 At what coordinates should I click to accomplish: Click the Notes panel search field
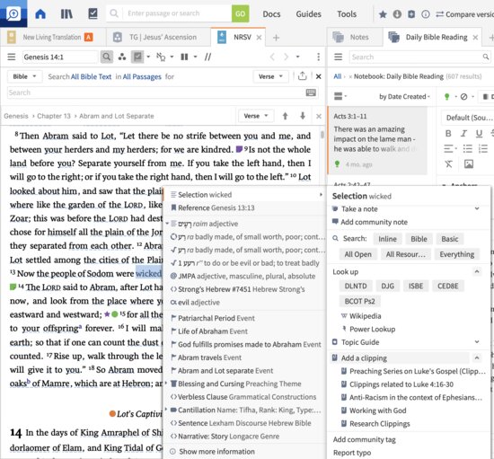(419, 57)
